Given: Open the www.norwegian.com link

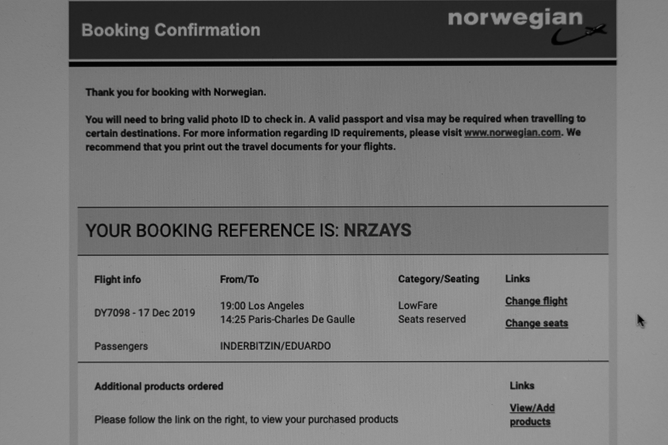Looking at the screenshot, I should tap(512, 133).
